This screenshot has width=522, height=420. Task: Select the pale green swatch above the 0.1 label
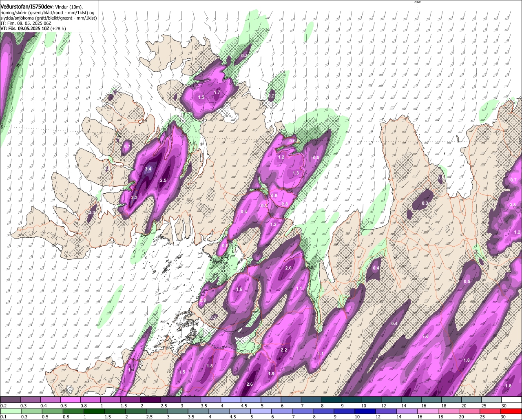(x=10, y=411)
